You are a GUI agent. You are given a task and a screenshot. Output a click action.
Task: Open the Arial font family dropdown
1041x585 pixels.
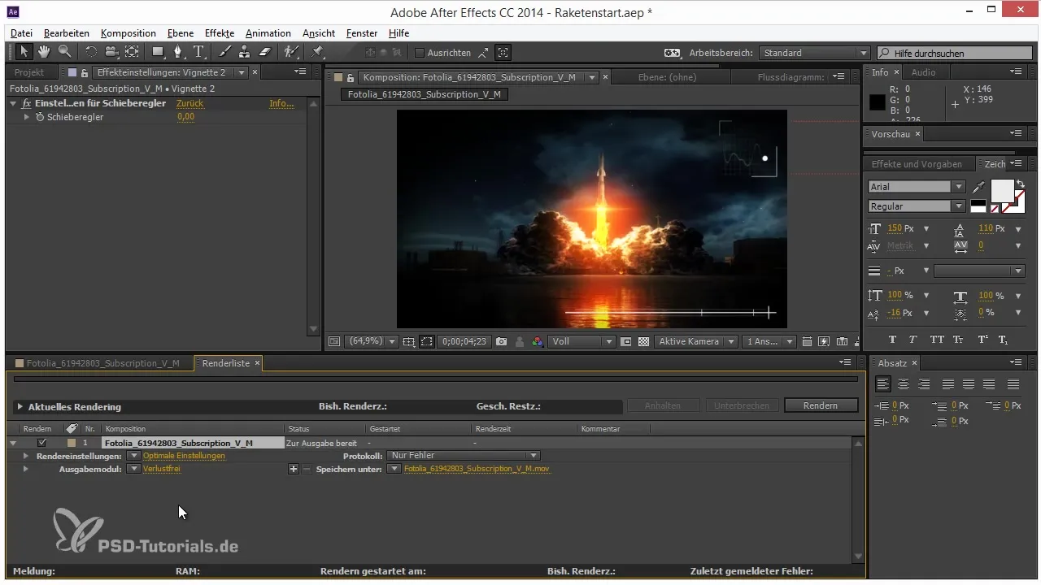(917, 187)
